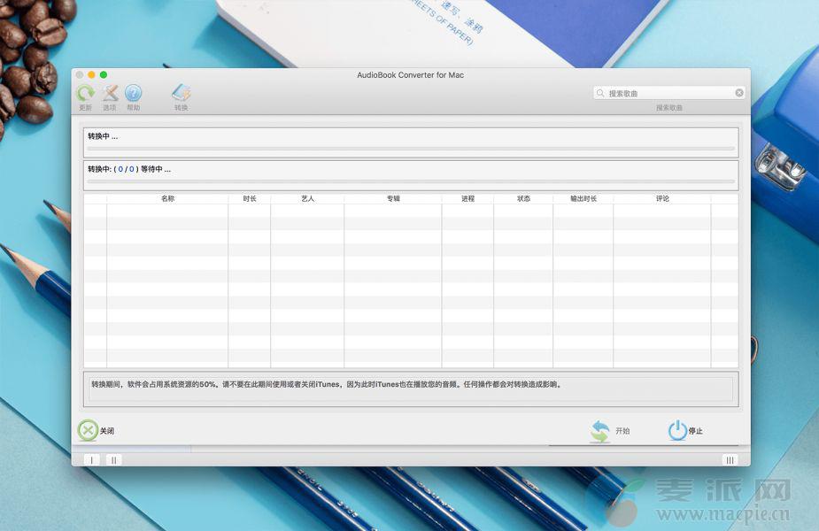Open the 帮助 (Help) icon
Viewport: 819px width, 531px height.
click(133, 93)
